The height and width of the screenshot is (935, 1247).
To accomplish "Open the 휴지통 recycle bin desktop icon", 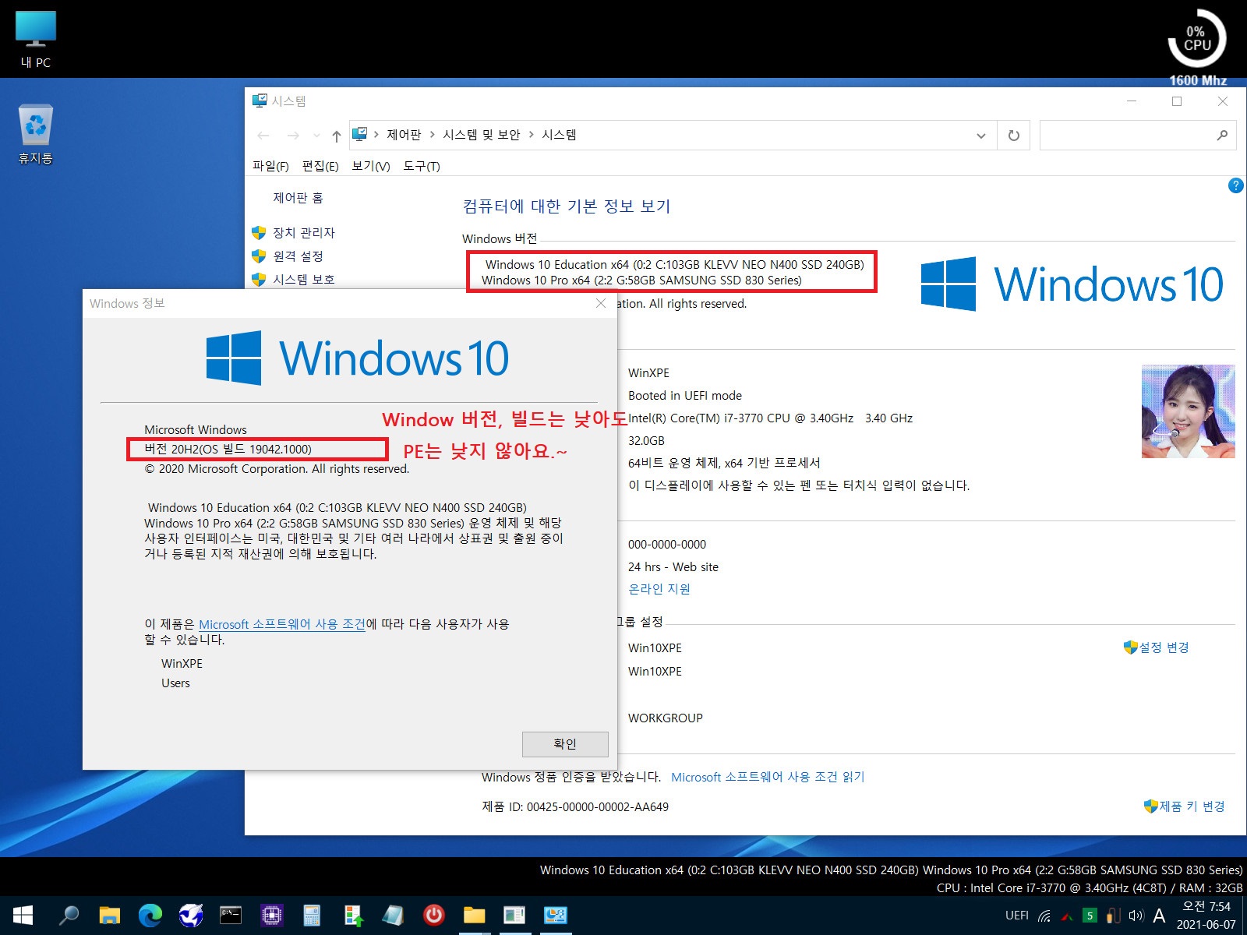I will [36, 134].
